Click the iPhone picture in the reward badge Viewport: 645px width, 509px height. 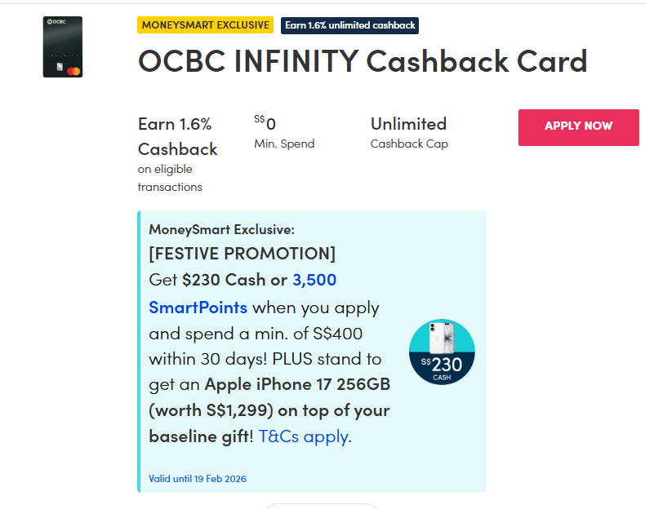tap(441, 336)
